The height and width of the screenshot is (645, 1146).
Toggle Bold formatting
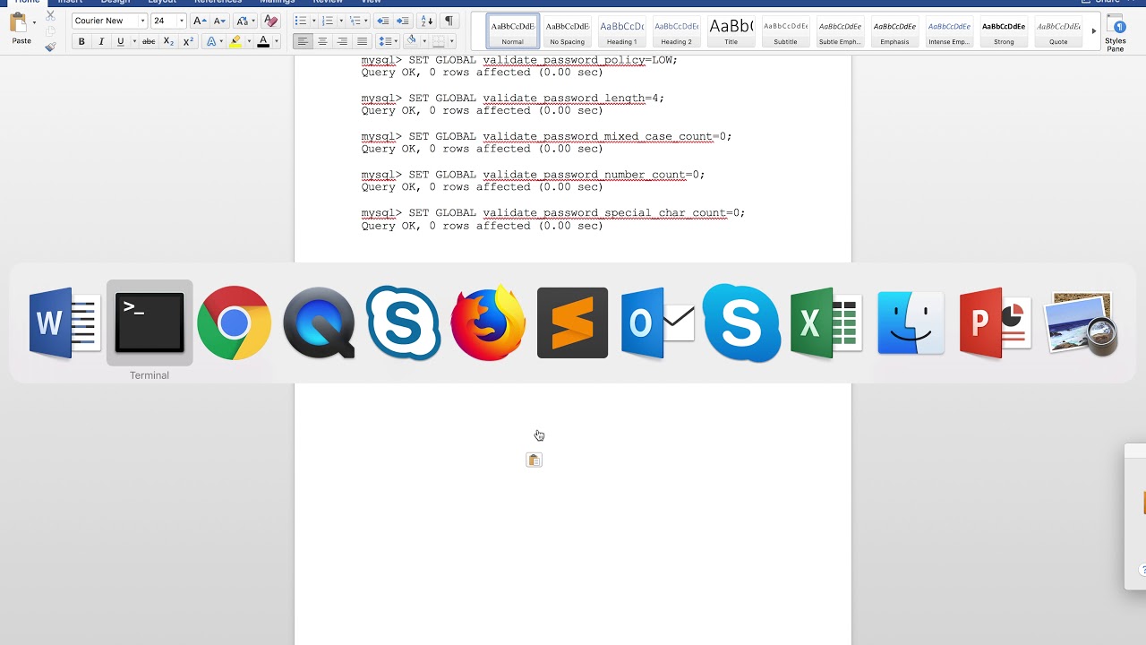pyautogui.click(x=81, y=41)
